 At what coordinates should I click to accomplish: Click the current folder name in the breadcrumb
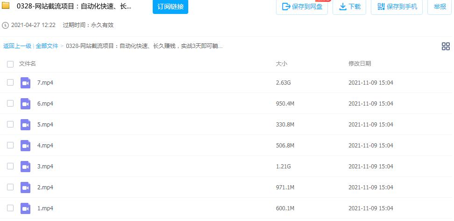[144, 46]
